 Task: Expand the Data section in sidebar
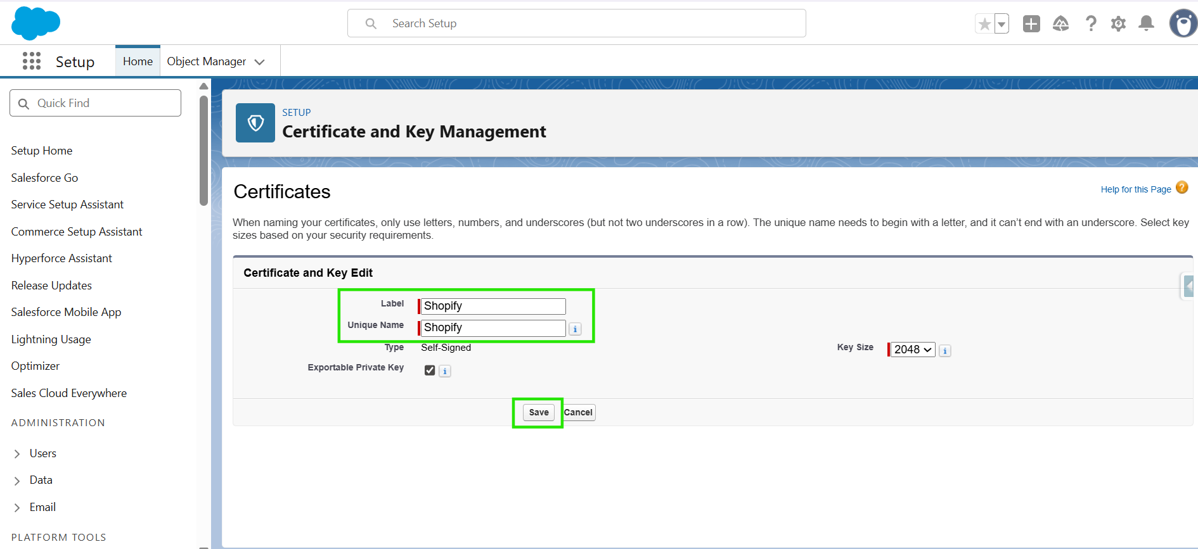click(17, 481)
